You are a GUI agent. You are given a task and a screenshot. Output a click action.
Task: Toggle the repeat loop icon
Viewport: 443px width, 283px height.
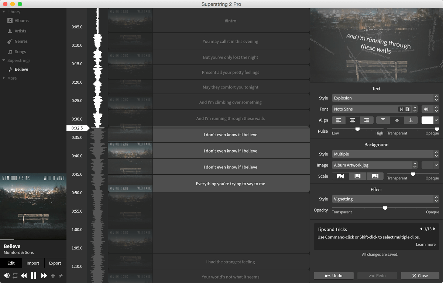pos(15,276)
